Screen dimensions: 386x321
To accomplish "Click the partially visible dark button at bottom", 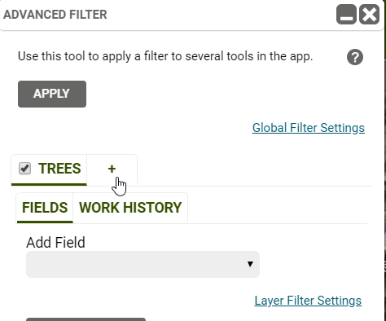I will tap(86, 319).
